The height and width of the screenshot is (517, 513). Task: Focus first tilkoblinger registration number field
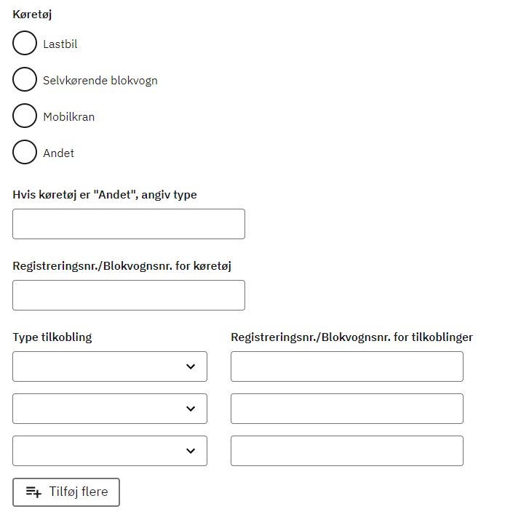(x=347, y=366)
